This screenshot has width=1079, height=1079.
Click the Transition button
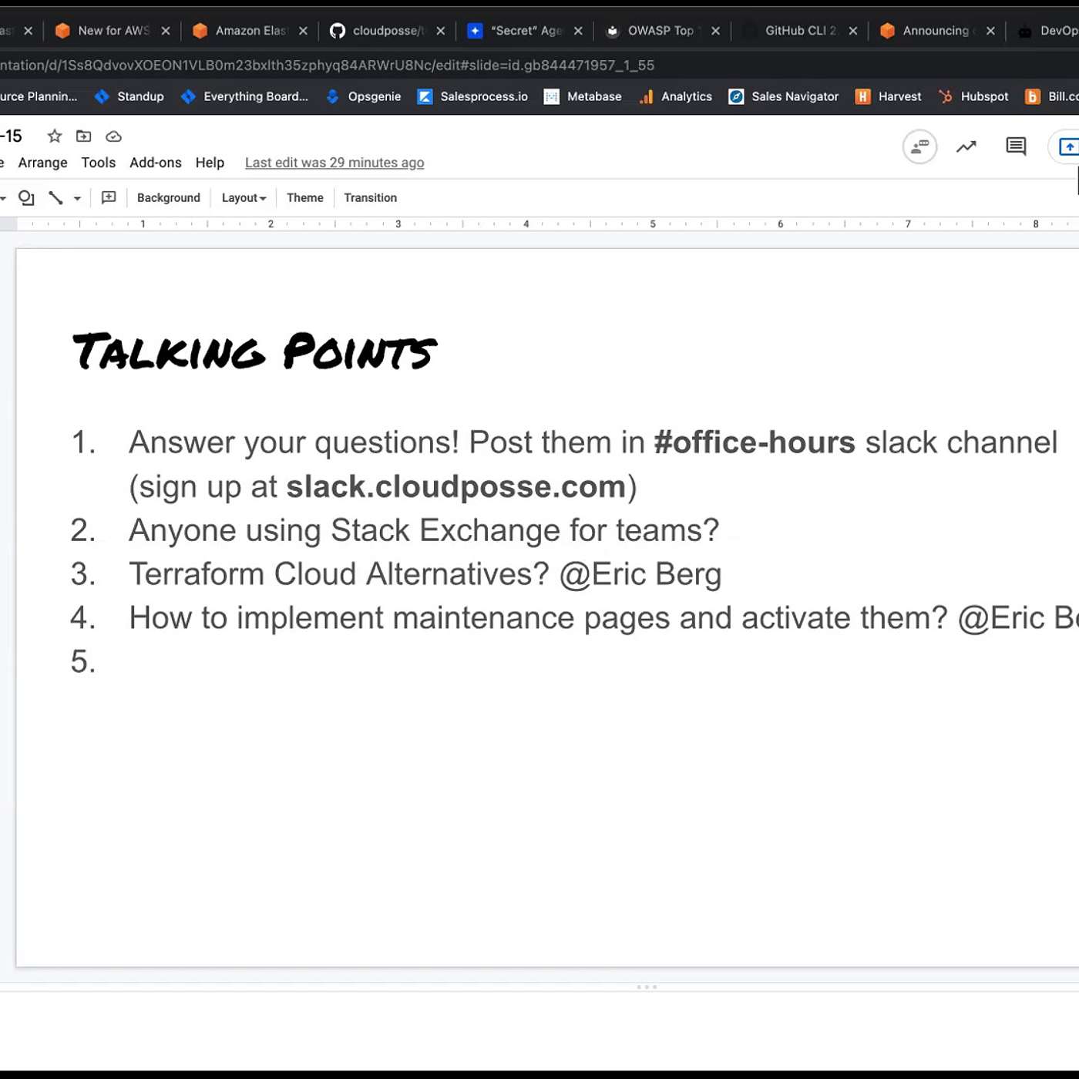370,198
